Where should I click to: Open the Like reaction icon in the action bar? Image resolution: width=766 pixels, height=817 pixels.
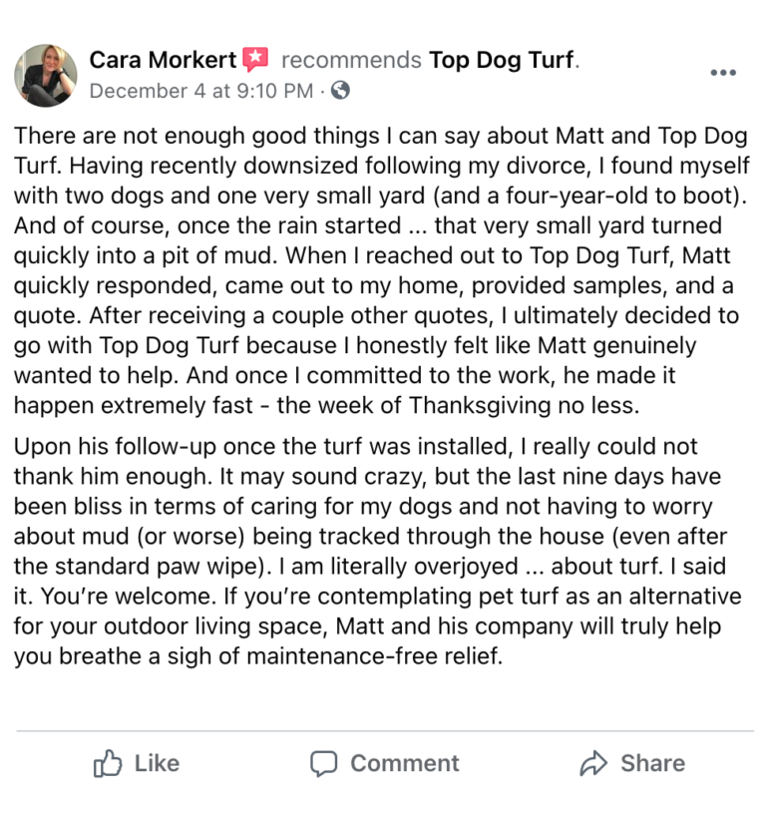109,763
